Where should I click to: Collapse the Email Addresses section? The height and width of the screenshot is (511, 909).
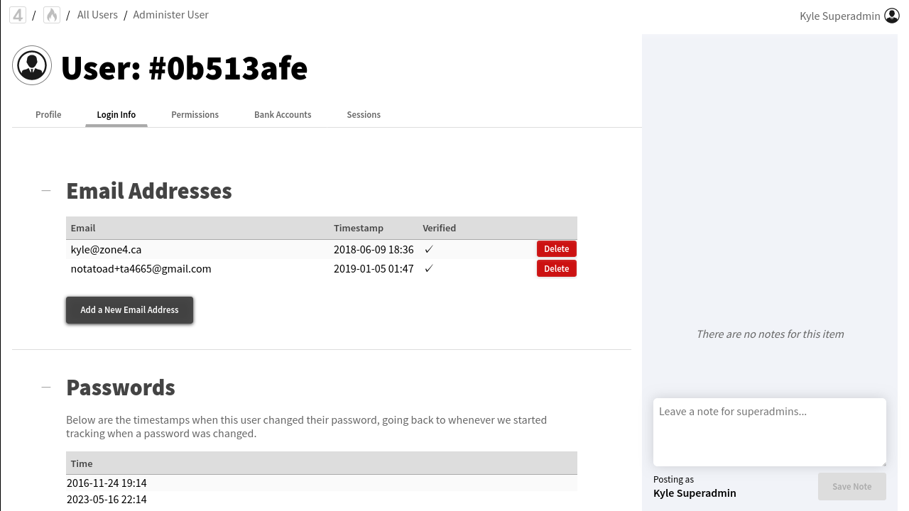[x=46, y=191]
